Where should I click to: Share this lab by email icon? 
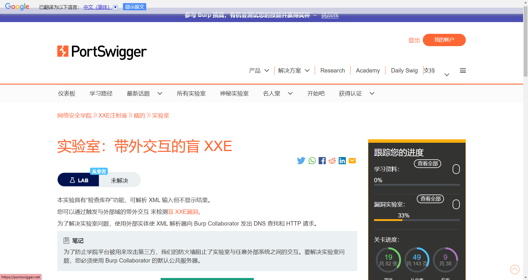(x=352, y=161)
